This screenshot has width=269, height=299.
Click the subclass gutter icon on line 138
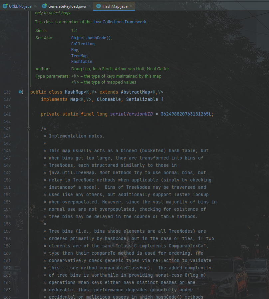(21, 92)
